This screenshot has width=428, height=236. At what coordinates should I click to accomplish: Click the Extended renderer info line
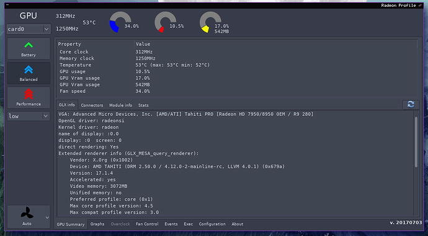128,154
